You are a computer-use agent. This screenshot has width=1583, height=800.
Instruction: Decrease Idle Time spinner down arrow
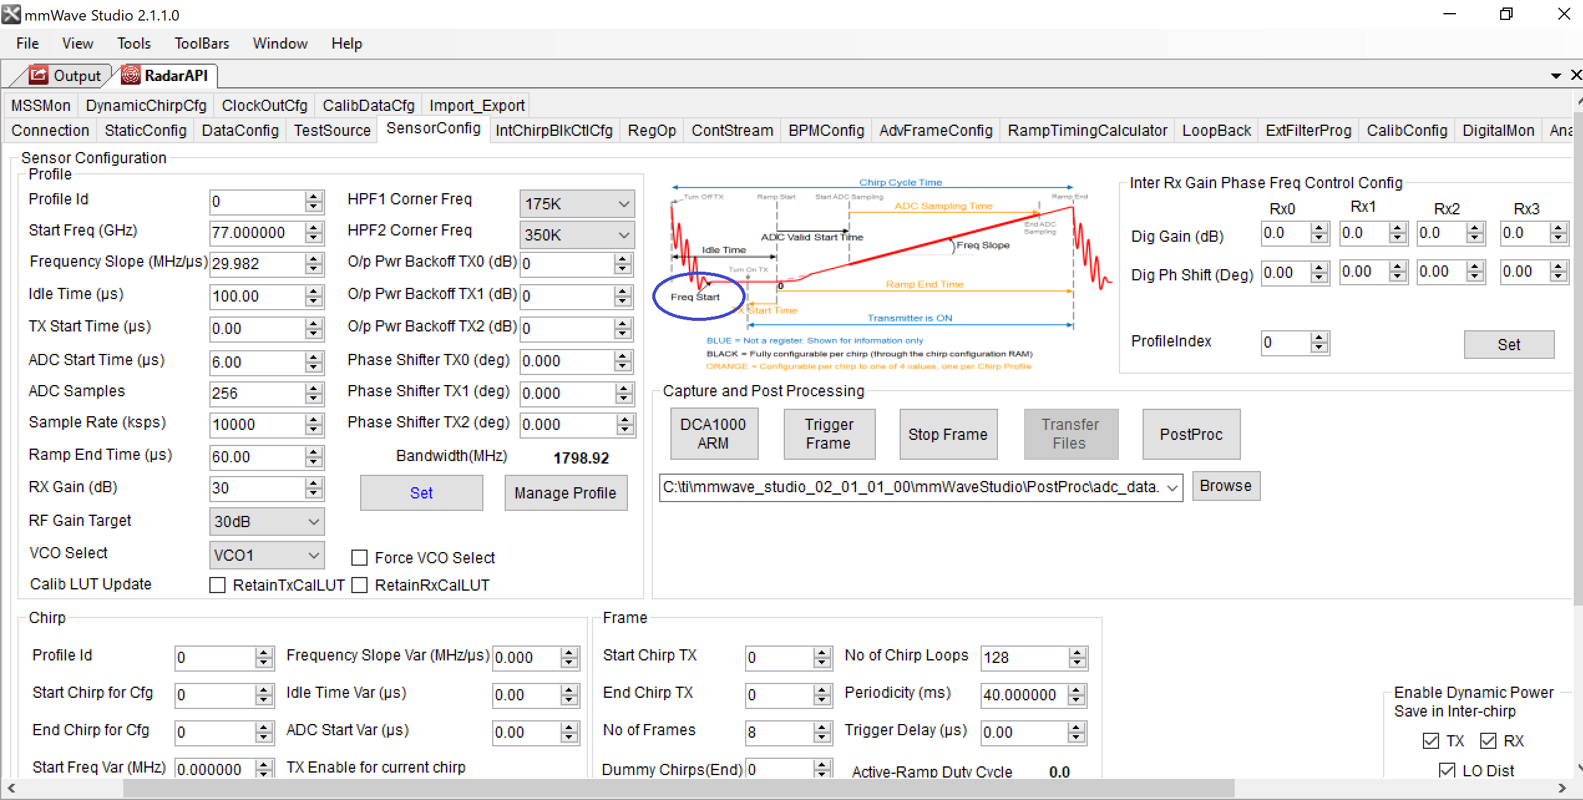(314, 302)
